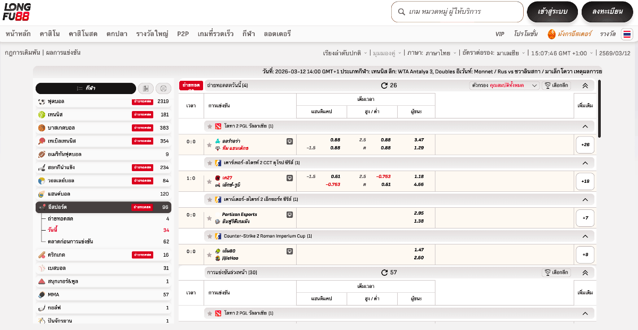Open the คาสิโนสด live casino menu
This screenshot has height=330, width=638.
tap(83, 34)
